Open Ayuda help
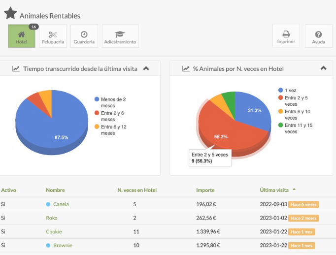Viewport: 336px width, 255px height. [318, 36]
